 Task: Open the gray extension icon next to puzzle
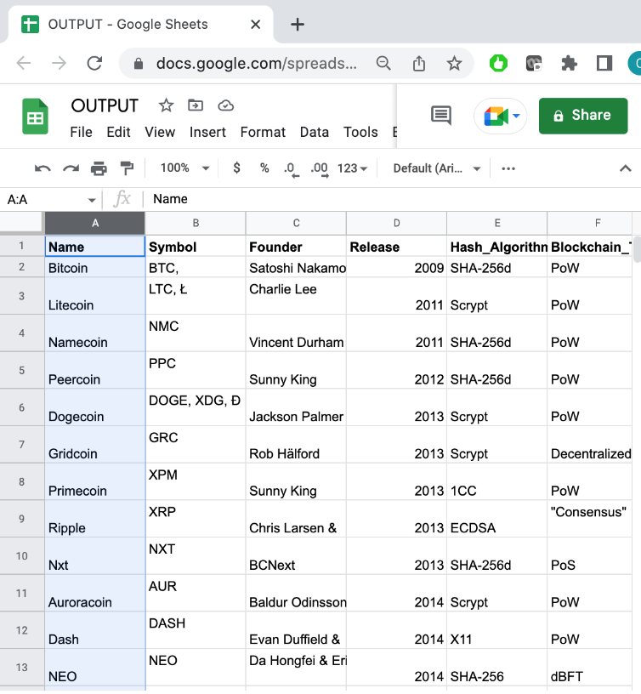coord(534,64)
